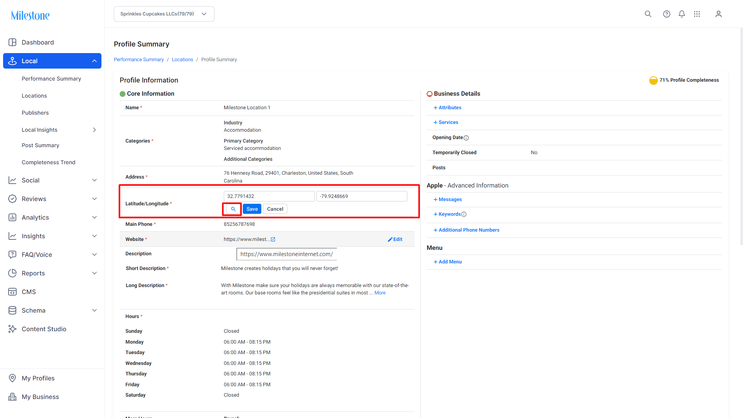
Task: Collapse the Local menu chevron
Action: (x=94, y=61)
